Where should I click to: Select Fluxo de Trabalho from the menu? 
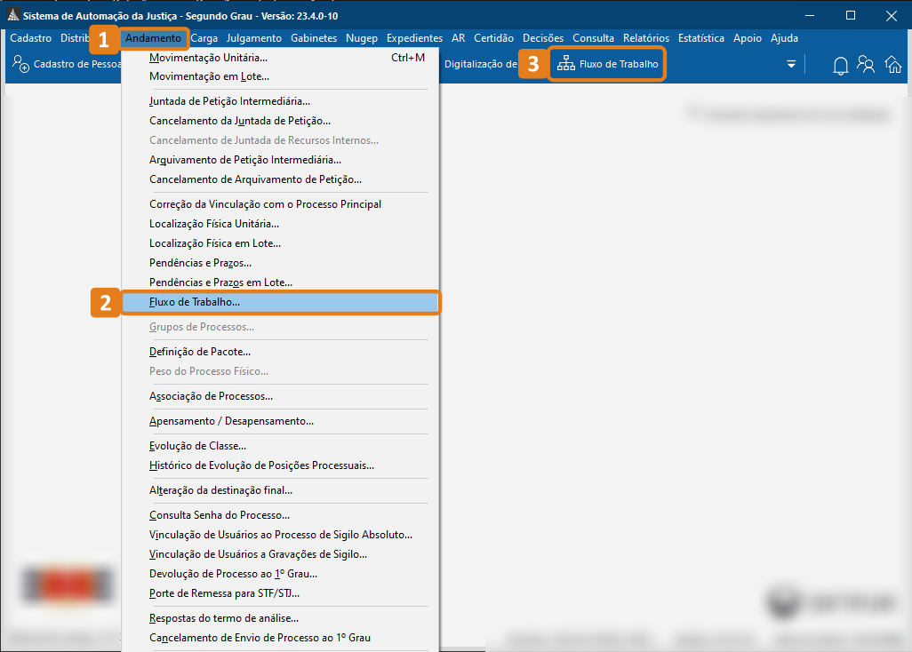[x=195, y=302]
